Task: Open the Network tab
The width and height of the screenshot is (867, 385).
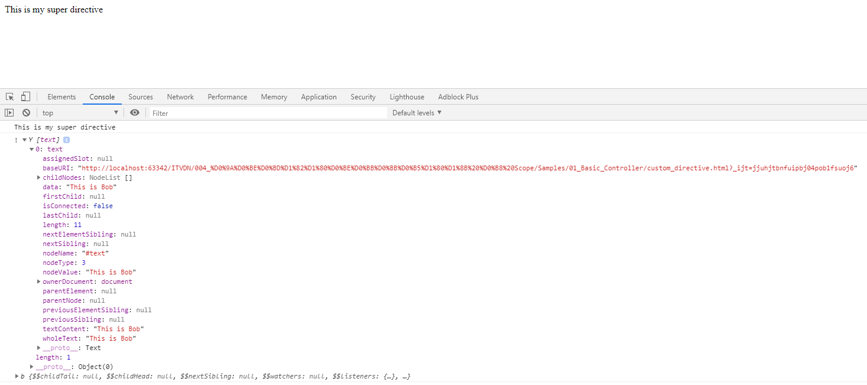Action: pyautogui.click(x=180, y=97)
